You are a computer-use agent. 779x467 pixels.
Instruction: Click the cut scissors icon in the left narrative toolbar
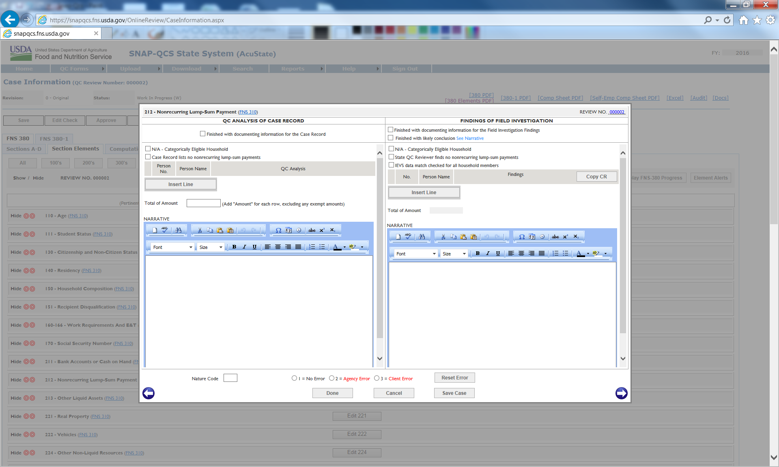click(x=200, y=230)
